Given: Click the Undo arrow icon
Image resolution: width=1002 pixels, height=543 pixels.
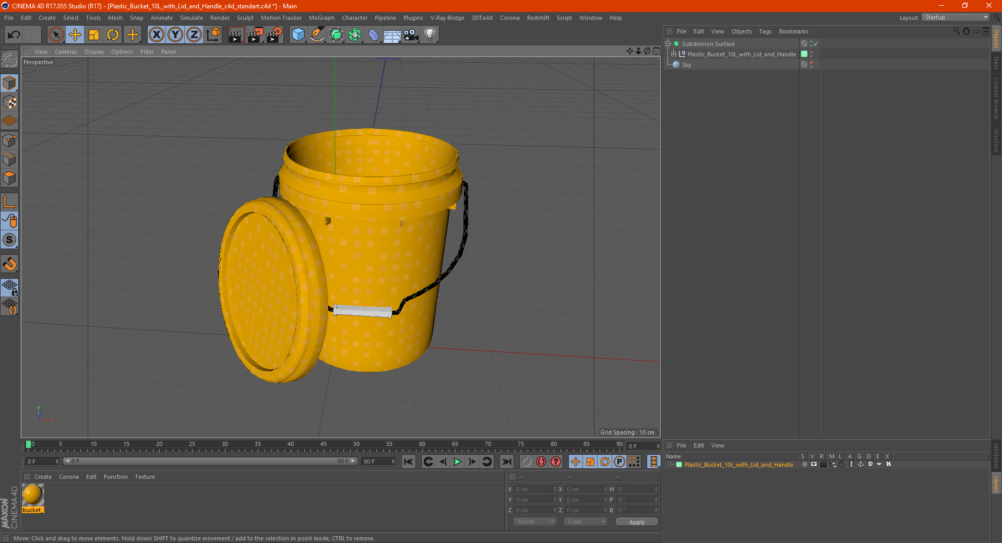Looking at the screenshot, I should point(14,35).
